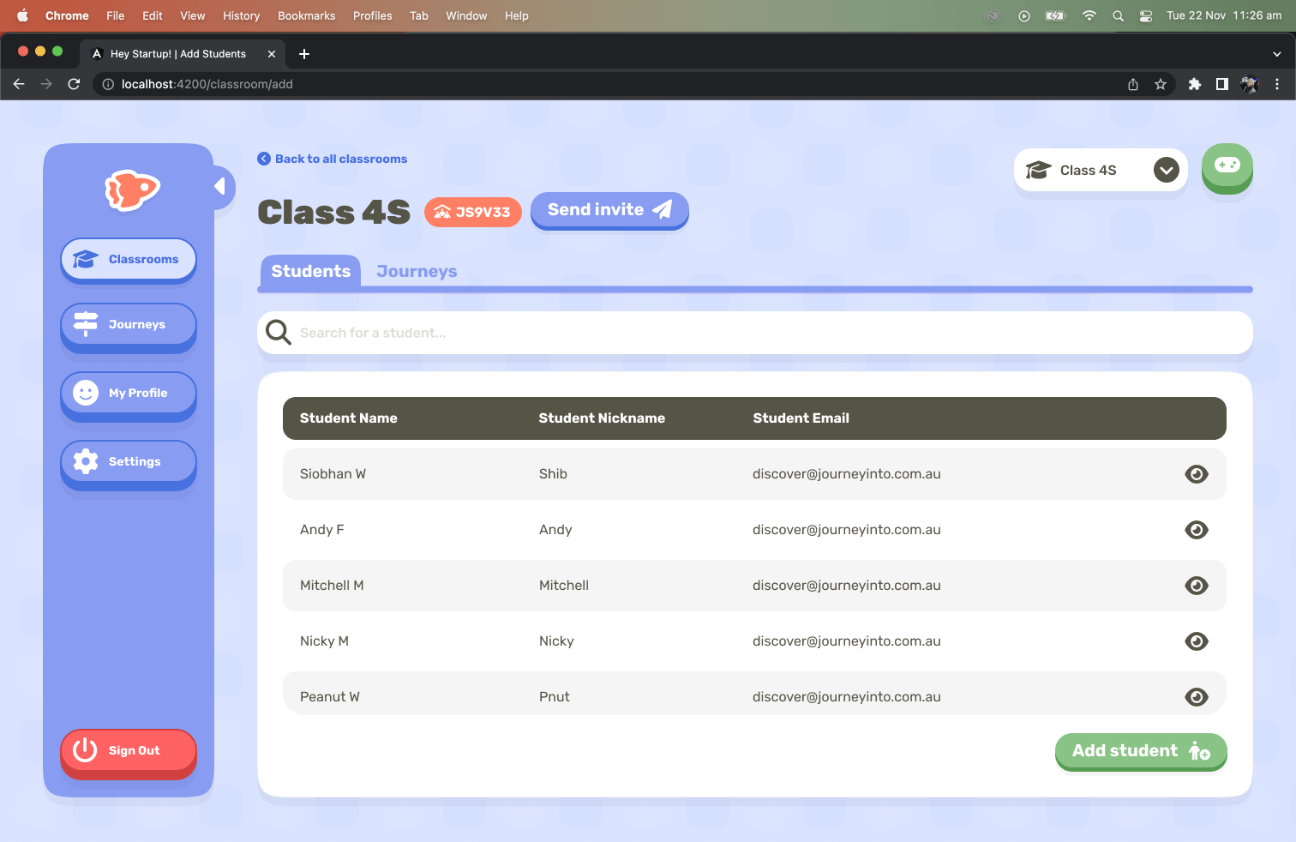Toggle visibility eye for Siobhan W
The image size is (1296, 842).
click(x=1196, y=474)
